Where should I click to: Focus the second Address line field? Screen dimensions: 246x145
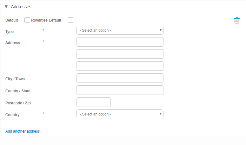[120, 54]
